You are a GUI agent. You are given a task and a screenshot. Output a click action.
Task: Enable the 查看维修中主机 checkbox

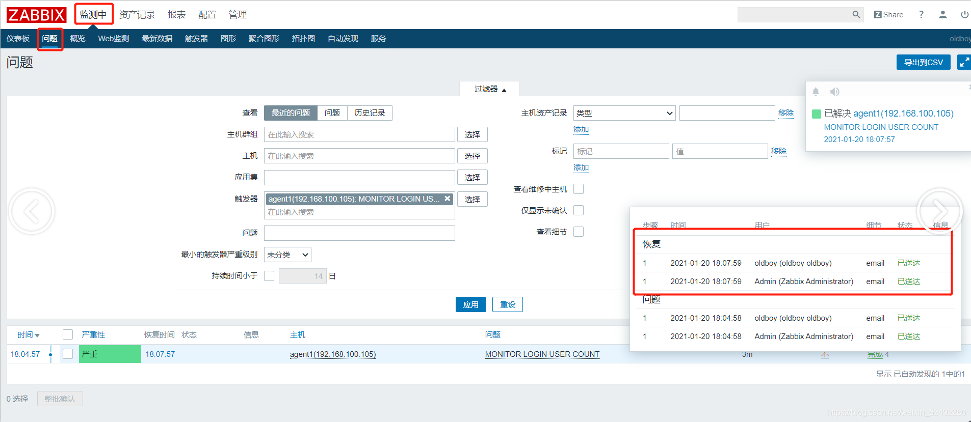pos(579,189)
